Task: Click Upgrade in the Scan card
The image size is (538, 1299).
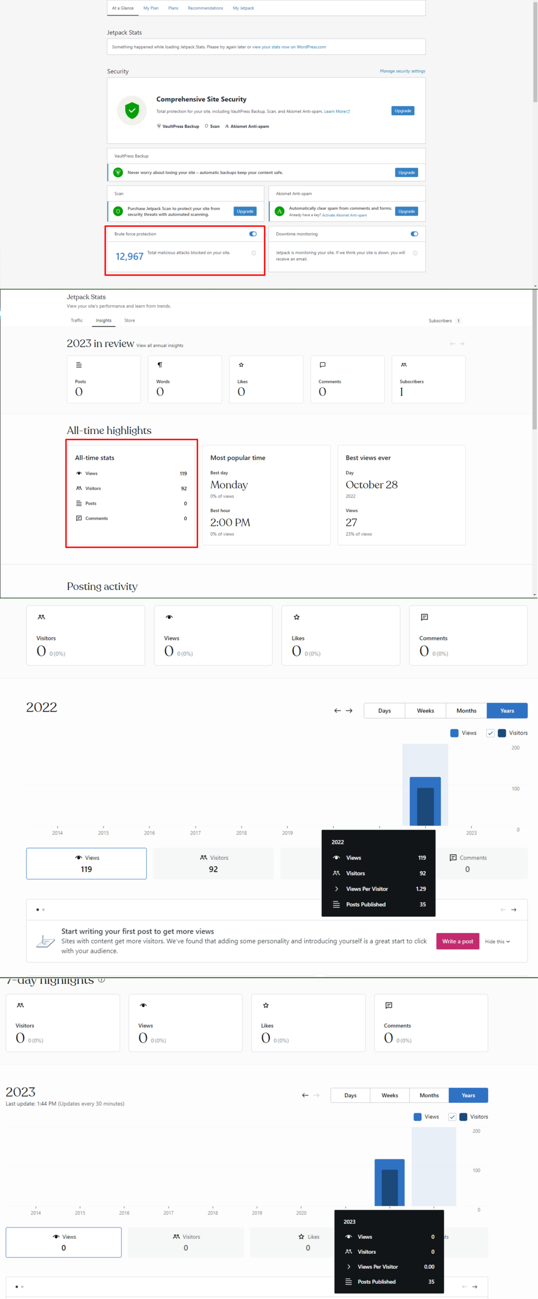Action: click(245, 211)
